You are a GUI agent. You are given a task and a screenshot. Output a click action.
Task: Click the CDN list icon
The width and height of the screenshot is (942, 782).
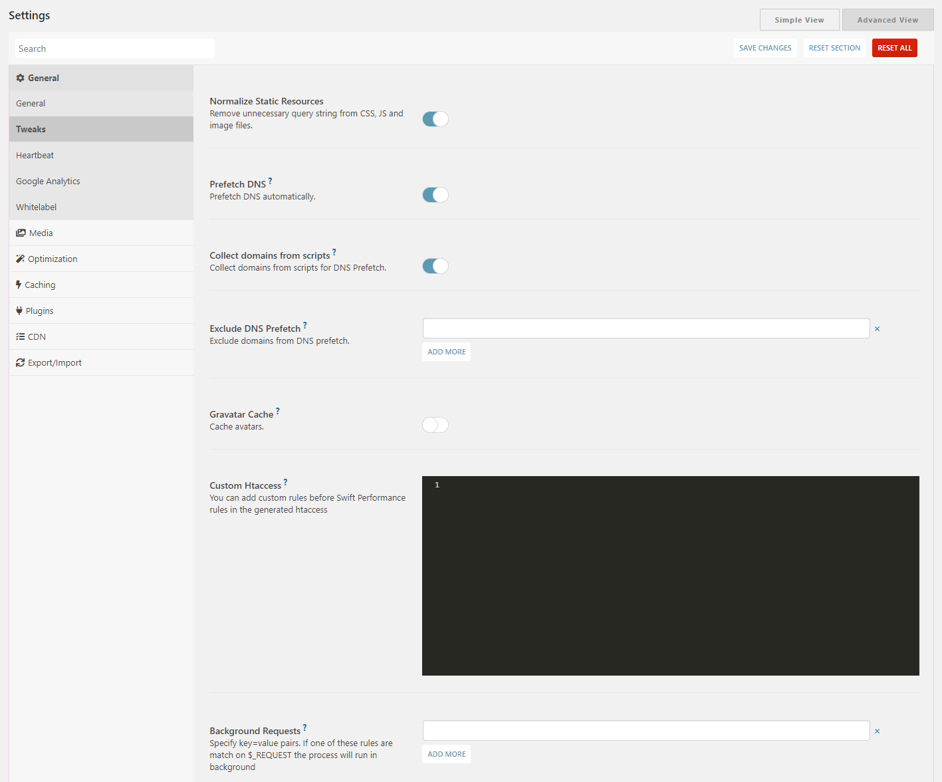pyautogui.click(x=20, y=336)
